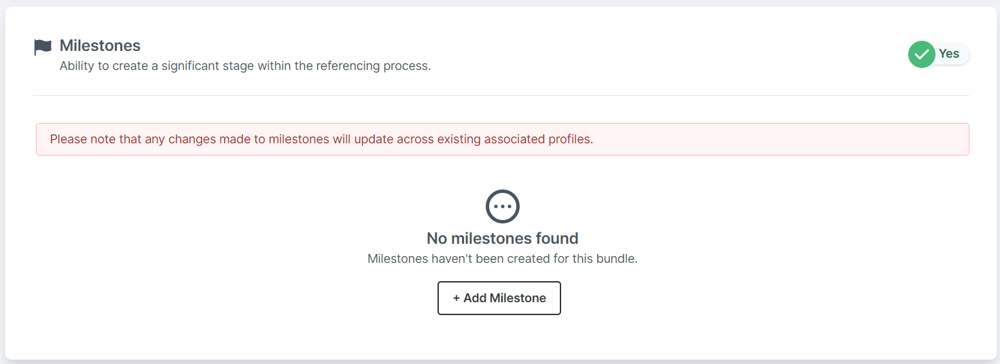Image resolution: width=1000 pixels, height=364 pixels.
Task: Click the circled ellipsis empty-state icon
Action: [503, 206]
